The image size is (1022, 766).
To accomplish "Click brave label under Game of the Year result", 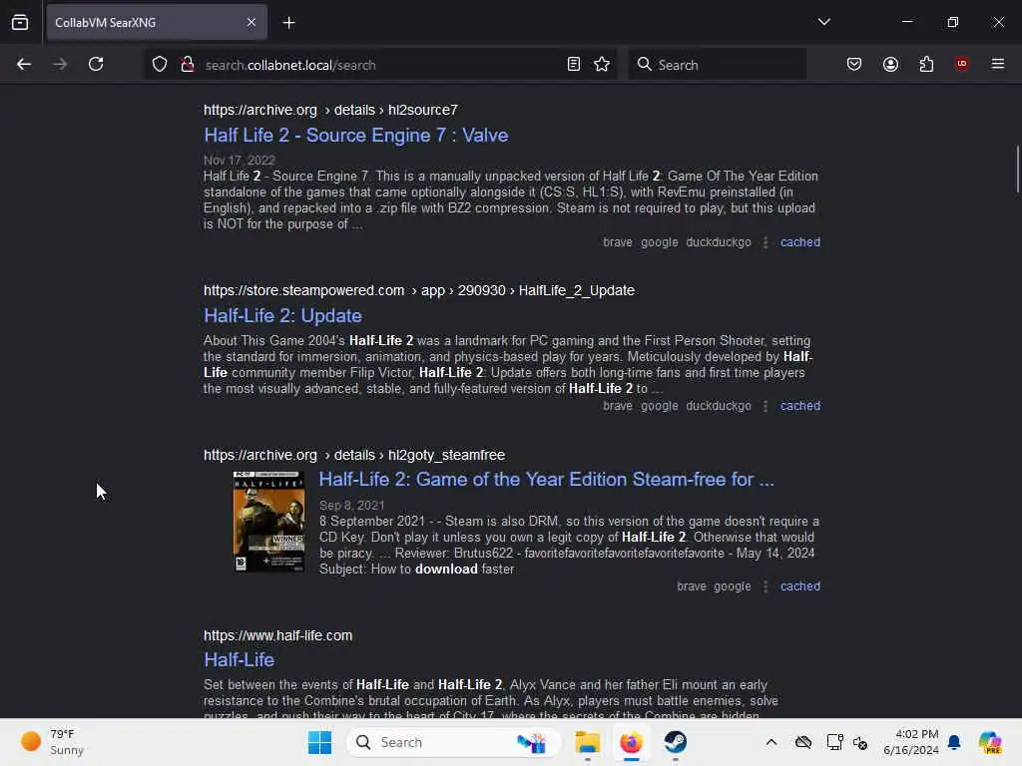I will [x=691, y=586].
